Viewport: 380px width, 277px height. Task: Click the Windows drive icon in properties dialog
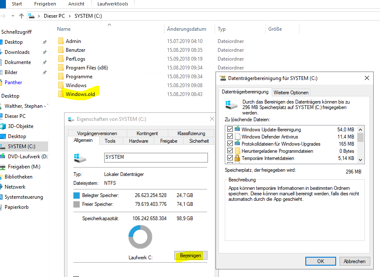coord(80,158)
